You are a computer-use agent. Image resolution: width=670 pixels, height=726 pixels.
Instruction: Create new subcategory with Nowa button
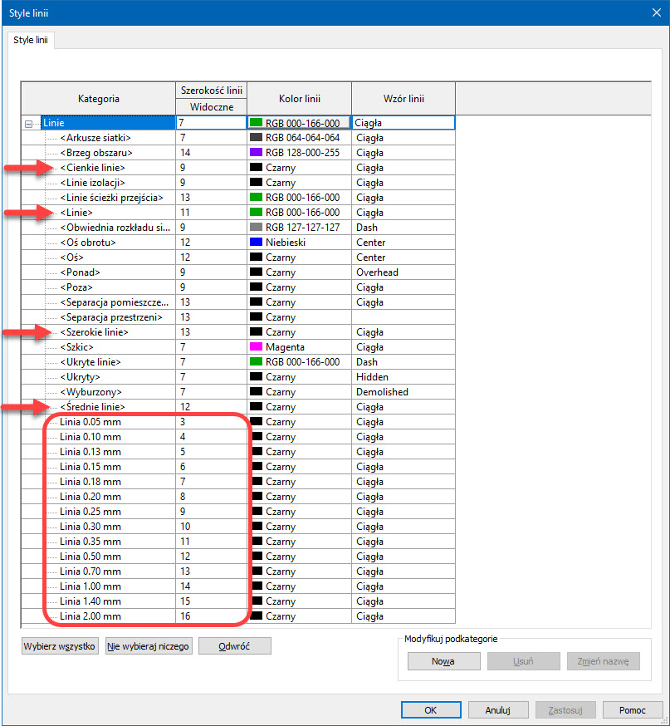[x=443, y=661]
